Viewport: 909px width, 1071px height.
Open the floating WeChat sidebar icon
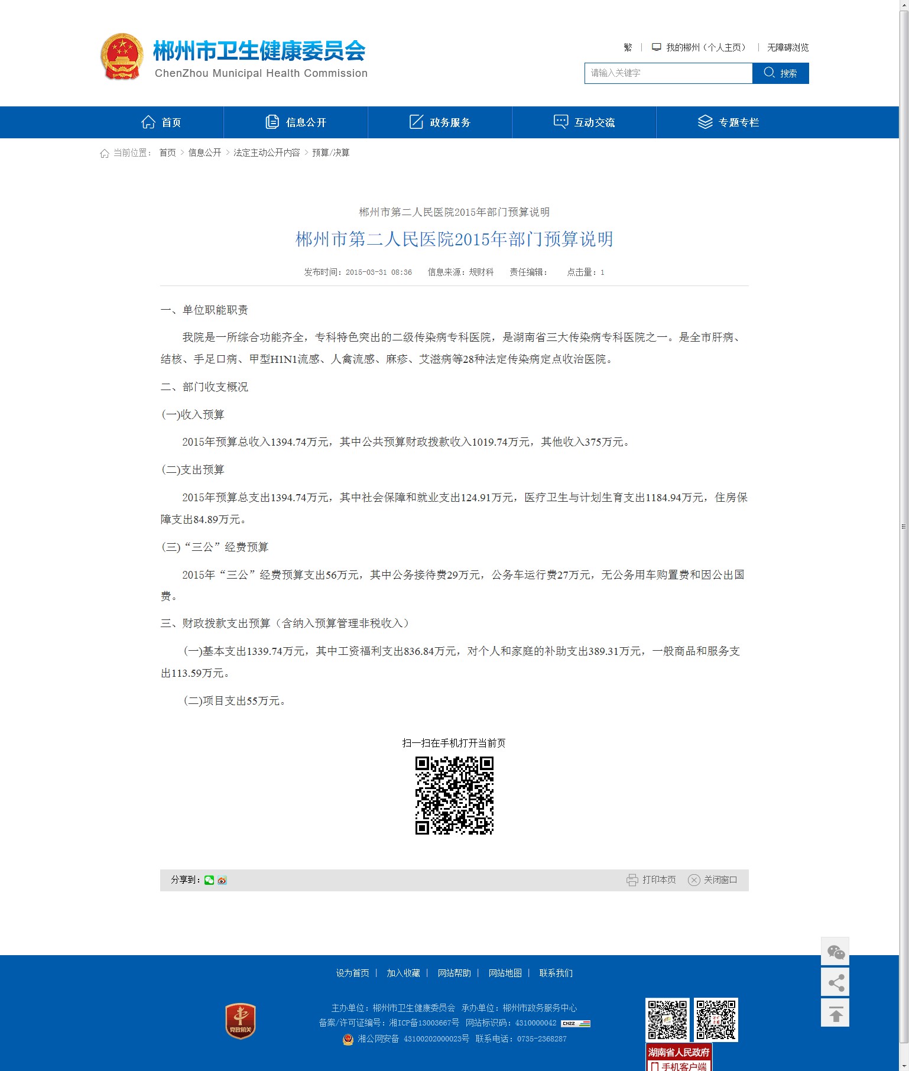click(x=835, y=952)
